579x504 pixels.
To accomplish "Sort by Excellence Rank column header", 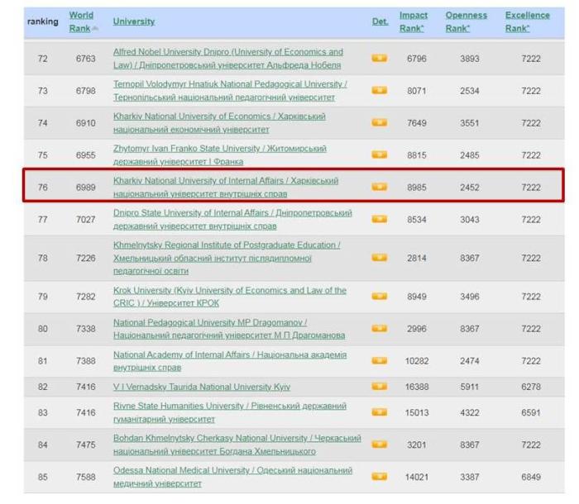I will 527,21.
